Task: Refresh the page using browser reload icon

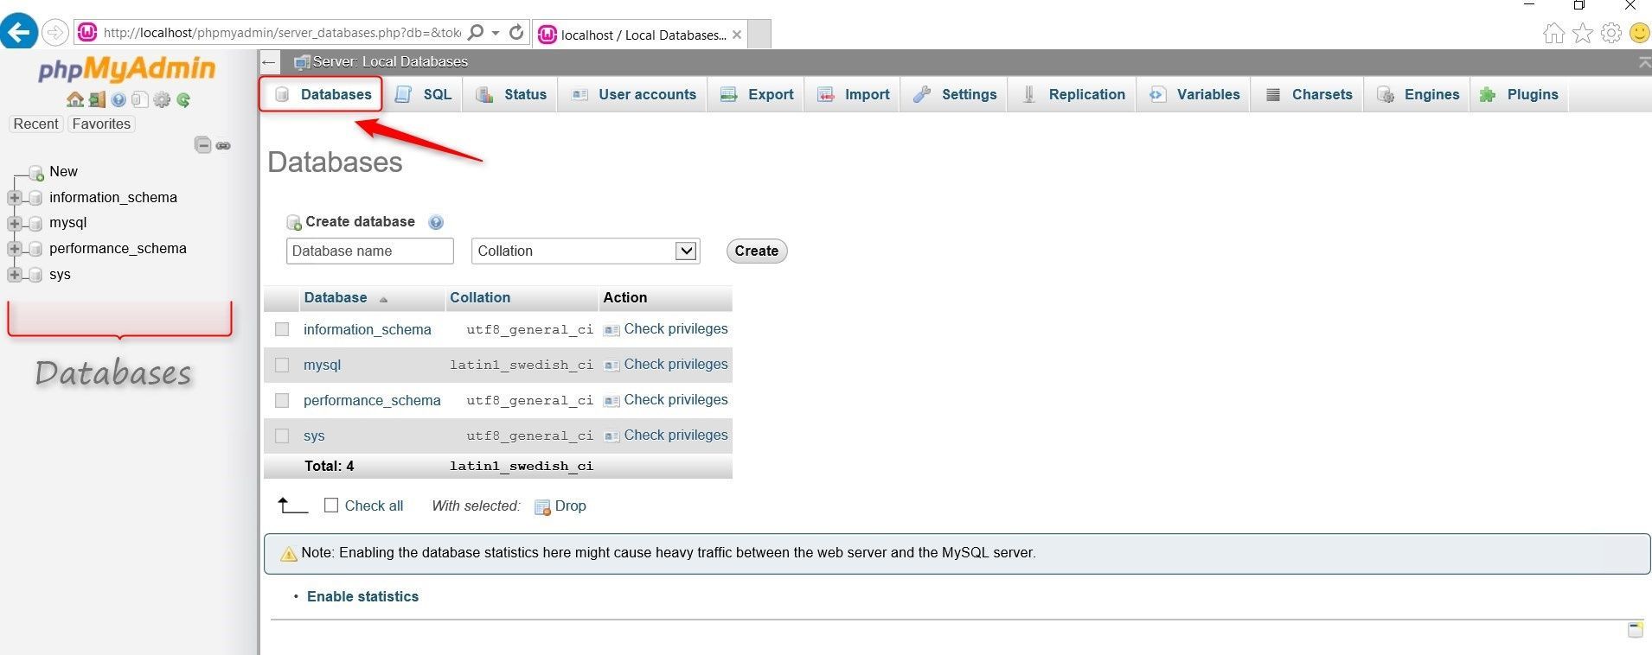Action: pos(516,33)
